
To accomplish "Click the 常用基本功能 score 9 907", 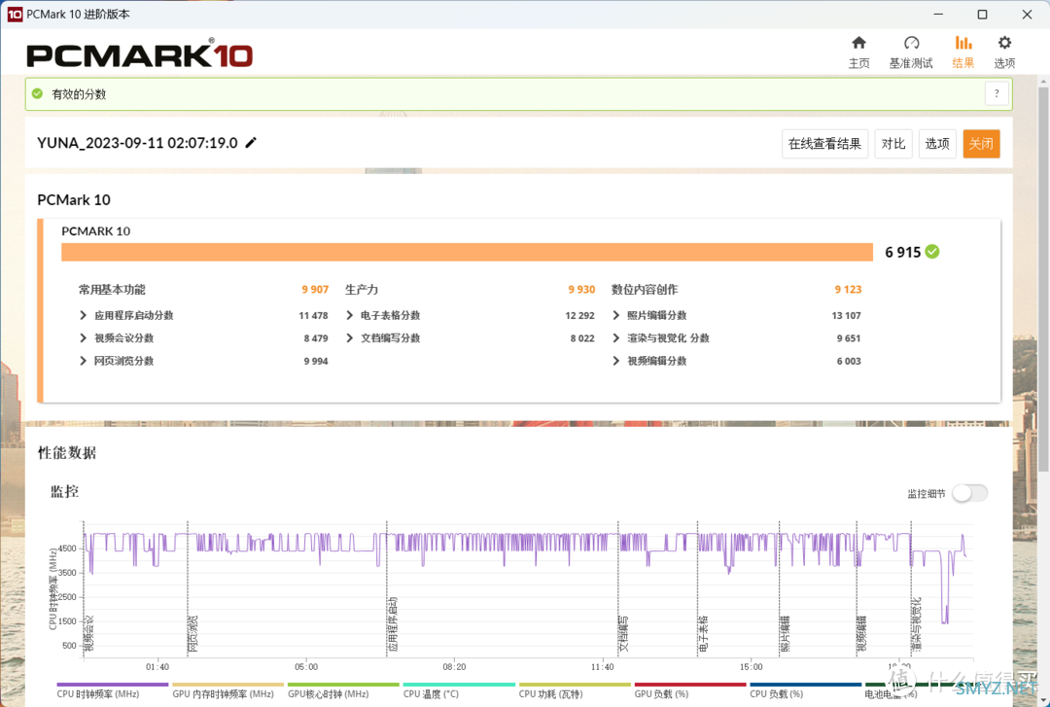I will [315, 290].
